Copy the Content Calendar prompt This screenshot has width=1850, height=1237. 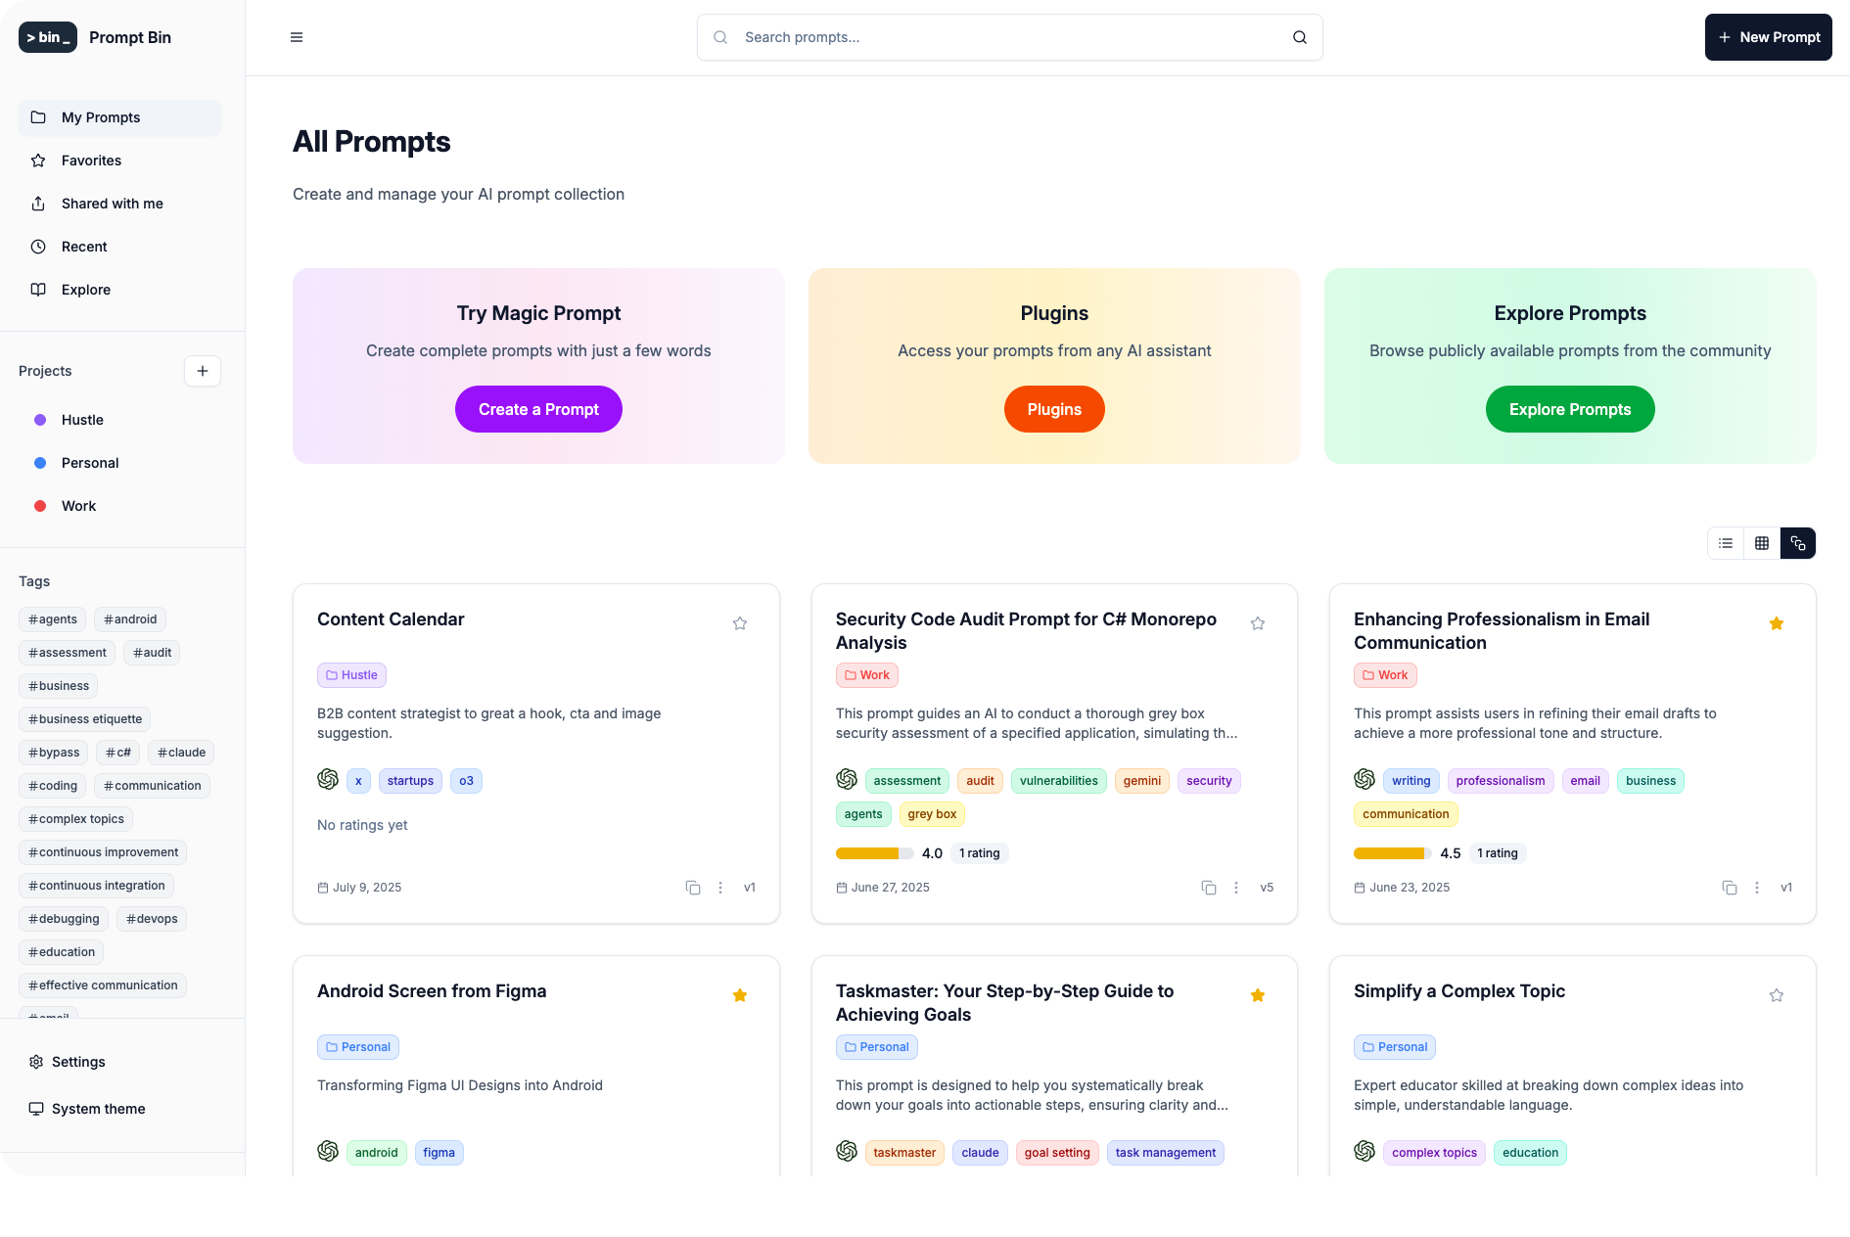coord(693,888)
